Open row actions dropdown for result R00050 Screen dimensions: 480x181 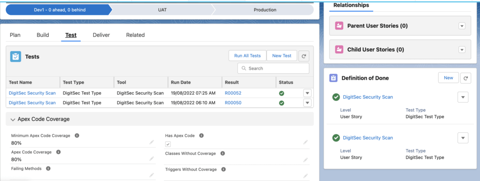pos(307,103)
